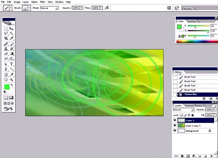218x158 pixels.
Task: Choose the Zoom magnifier tool
Action: tap(12, 79)
